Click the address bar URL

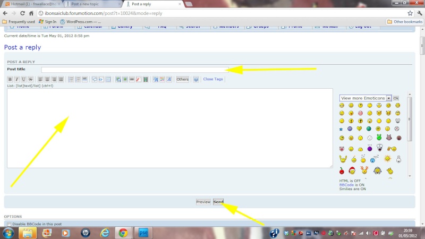pos(103,13)
